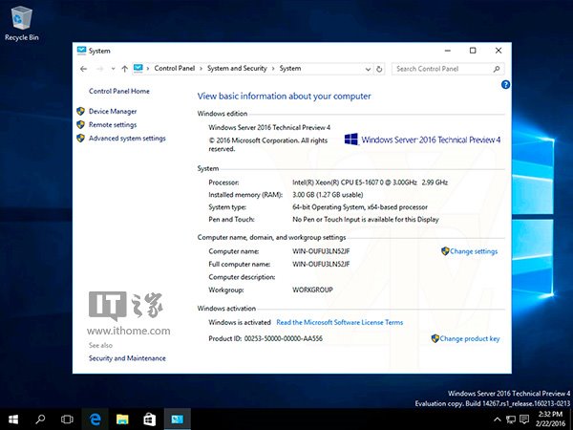This screenshot has width=573, height=430.
Task: Click the System window title icon
Action: [81, 51]
